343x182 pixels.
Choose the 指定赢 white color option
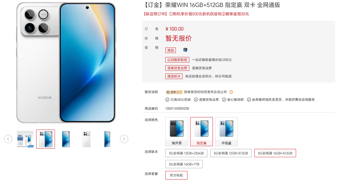(x=202, y=131)
